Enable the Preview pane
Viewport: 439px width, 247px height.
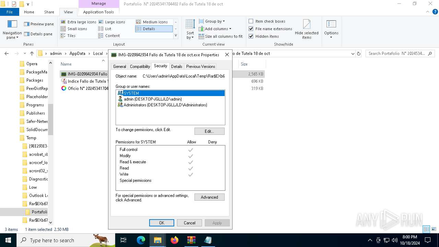click(39, 24)
